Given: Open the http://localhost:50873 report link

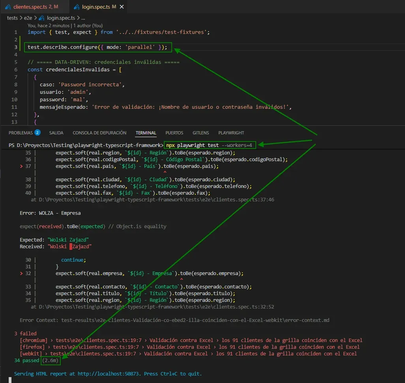Looking at the screenshot, I should 108,374.
